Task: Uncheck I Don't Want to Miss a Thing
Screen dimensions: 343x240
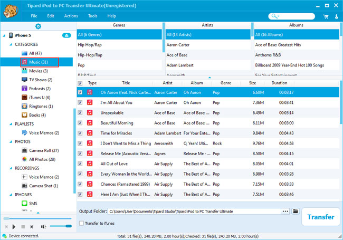Action: (80, 143)
